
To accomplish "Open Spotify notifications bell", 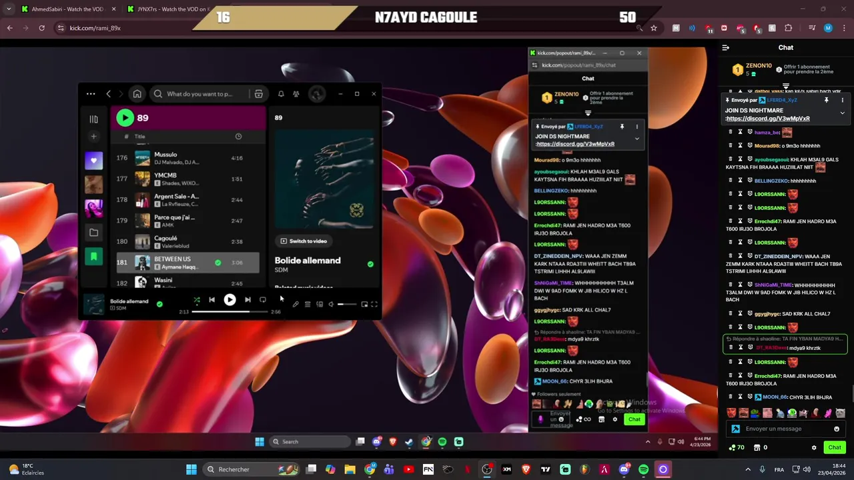I will 281,94.
